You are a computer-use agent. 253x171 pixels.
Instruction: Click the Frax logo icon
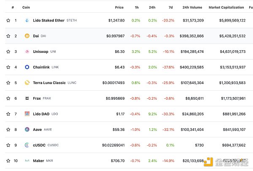point(27,98)
